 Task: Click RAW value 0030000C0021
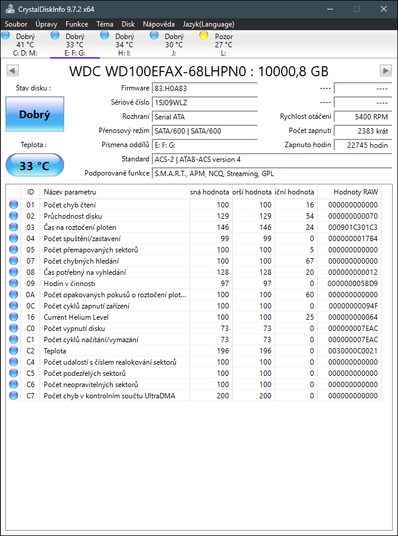click(353, 351)
